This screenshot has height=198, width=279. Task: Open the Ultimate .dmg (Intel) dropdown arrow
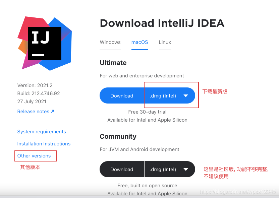click(185, 96)
